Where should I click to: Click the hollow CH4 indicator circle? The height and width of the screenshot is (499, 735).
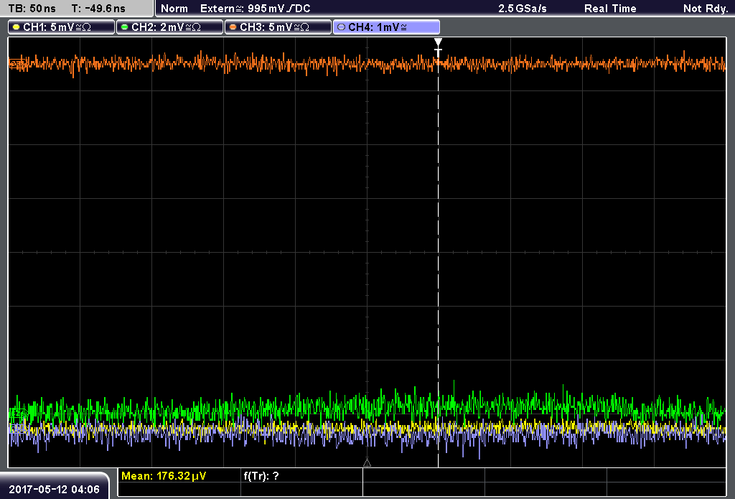[341, 27]
